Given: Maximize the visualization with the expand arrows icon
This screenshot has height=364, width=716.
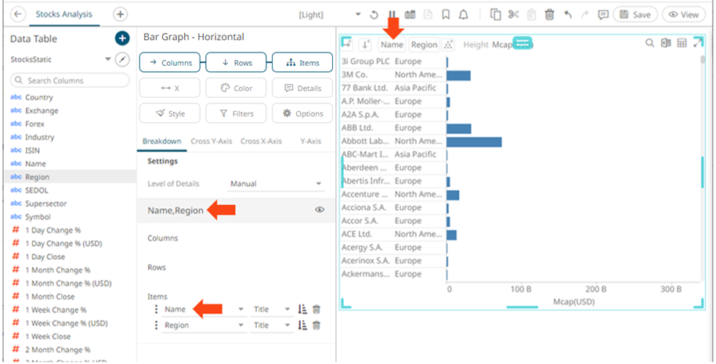Looking at the screenshot, I should click(x=698, y=44).
